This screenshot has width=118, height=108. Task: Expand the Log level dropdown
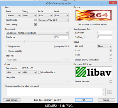(105, 46)
